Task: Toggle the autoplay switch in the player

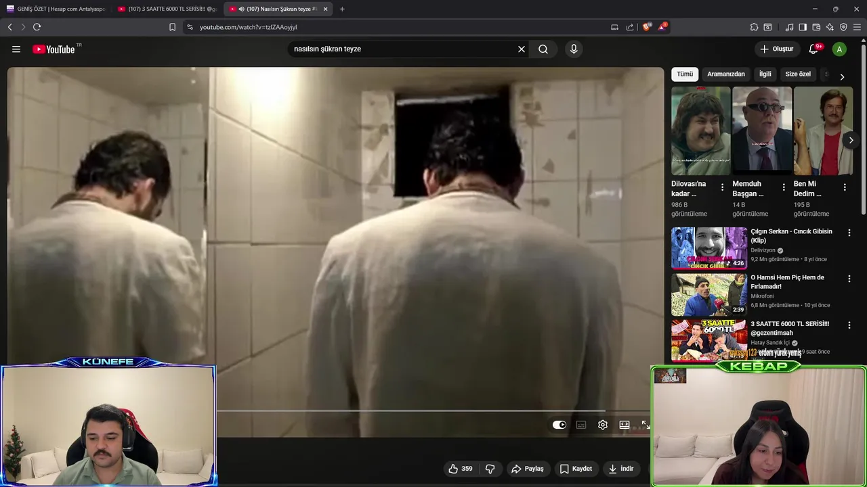Action: click(x=559, y=425)
